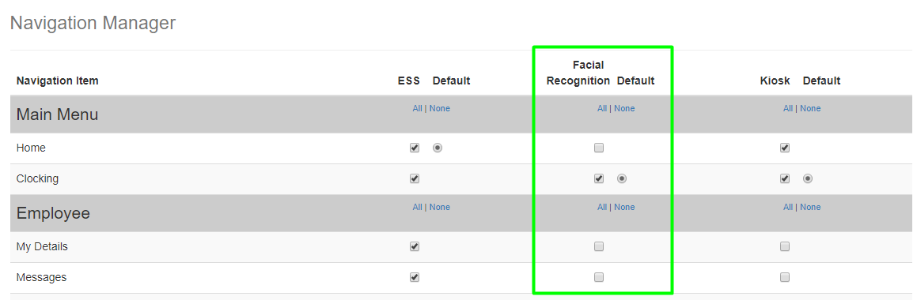The image size is (917, 300).
Task: Click All under Facial Recognition in Main Menu
Action: click(x=602, y=109)
